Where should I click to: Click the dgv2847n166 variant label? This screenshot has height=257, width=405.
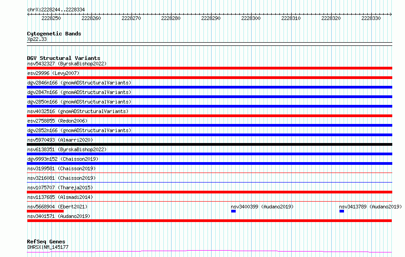click(x=79, y=92)
